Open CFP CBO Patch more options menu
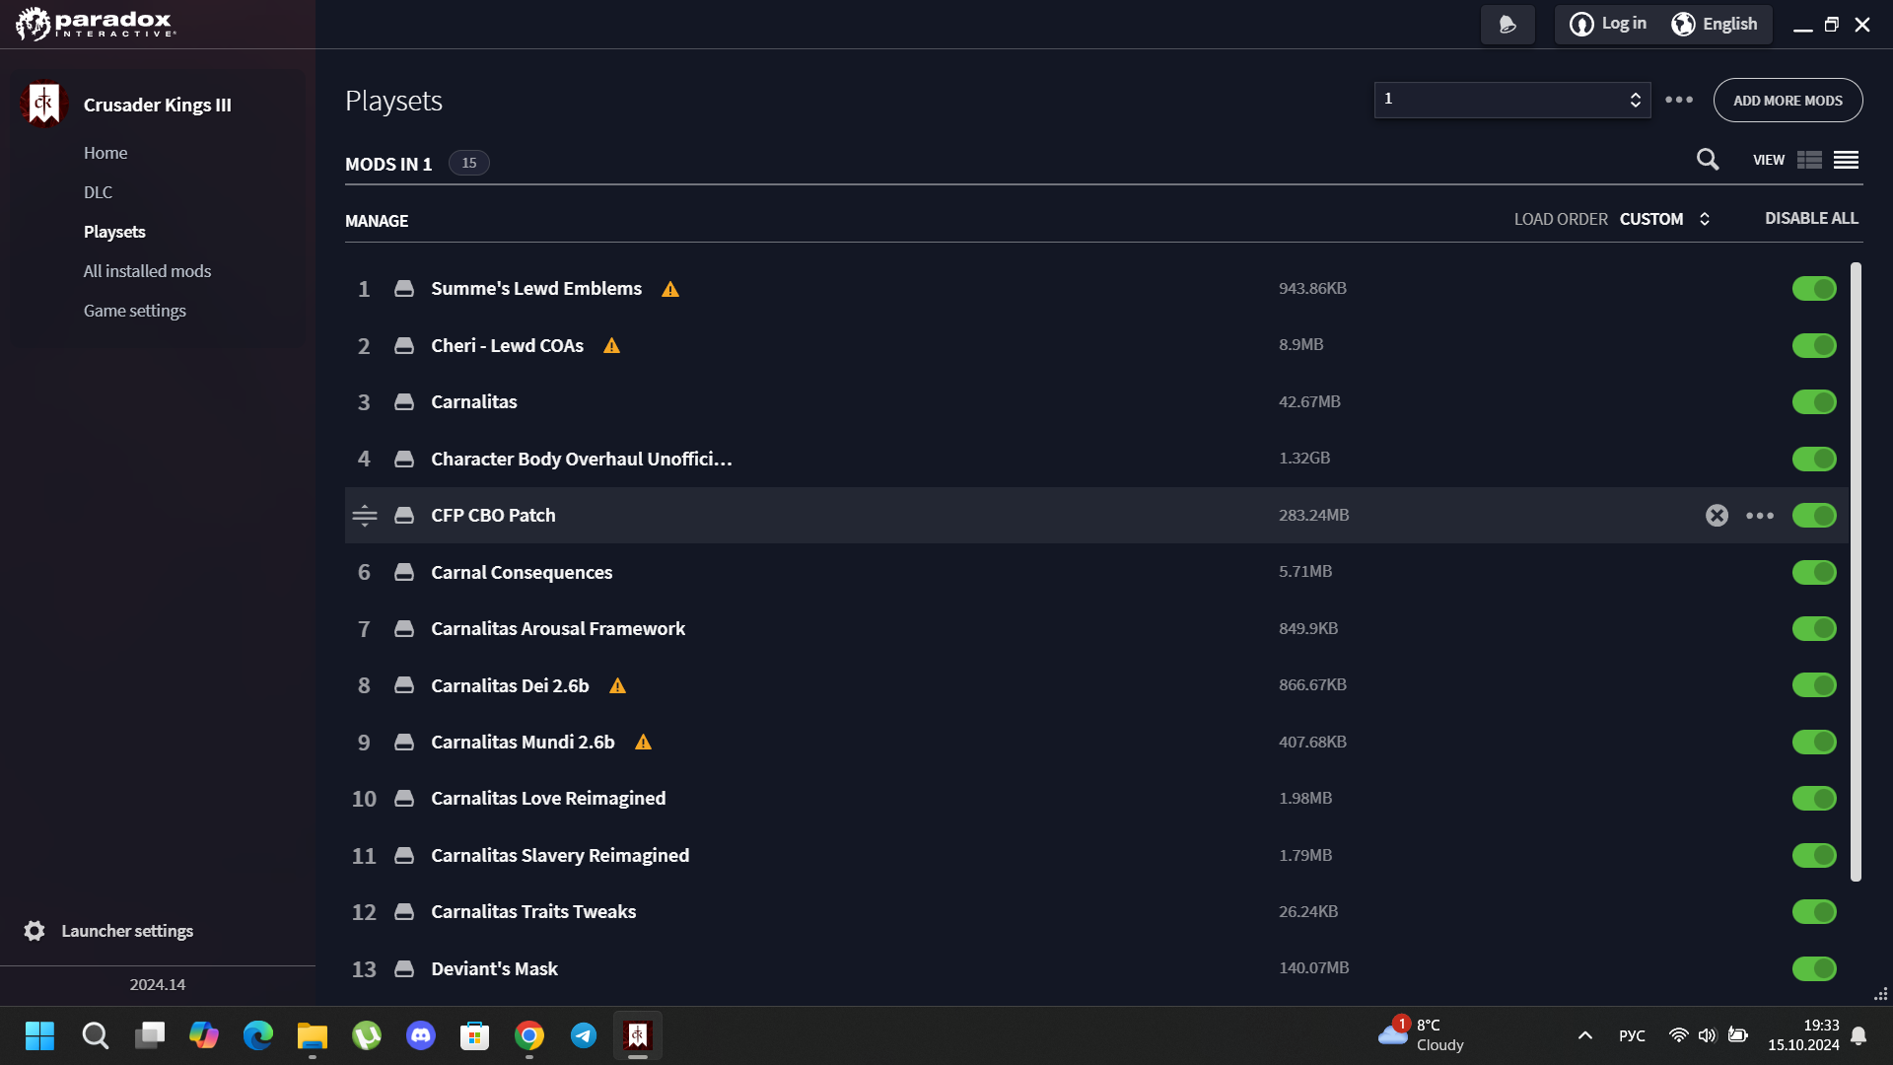Screen dimensions: 1893x1065 (x=1760, y=516)
